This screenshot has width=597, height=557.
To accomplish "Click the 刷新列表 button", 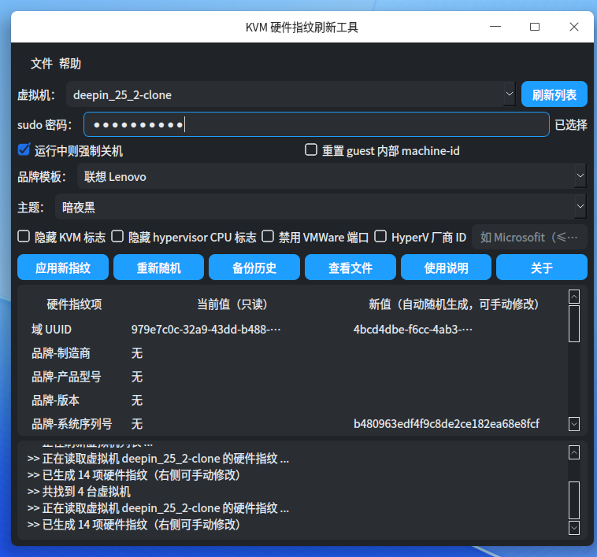I will pyautogui.click(x=554, y=94).
